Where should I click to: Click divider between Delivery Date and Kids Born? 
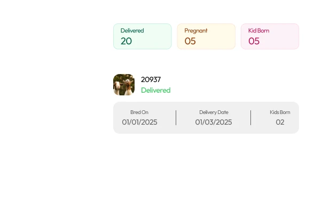point(251,118)
